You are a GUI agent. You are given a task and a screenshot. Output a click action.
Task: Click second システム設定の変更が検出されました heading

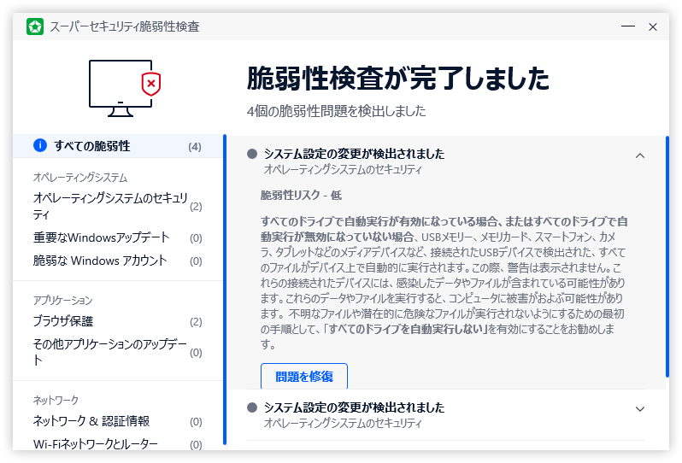tap(354, 407)
